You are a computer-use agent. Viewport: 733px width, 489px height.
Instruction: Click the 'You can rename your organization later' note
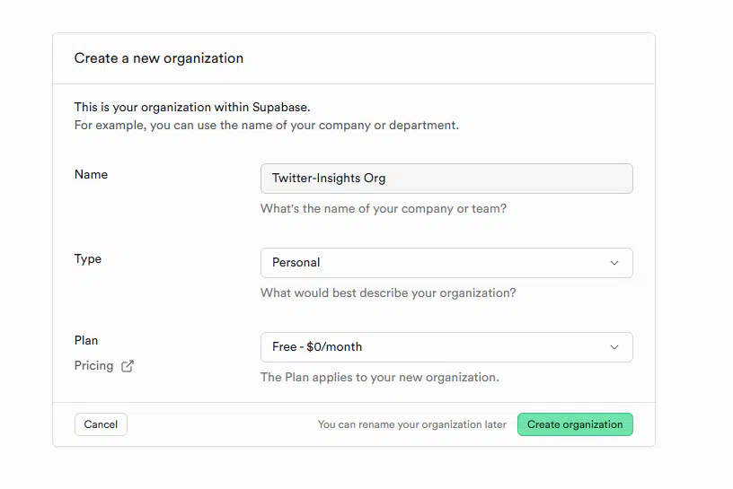point(411,424)
